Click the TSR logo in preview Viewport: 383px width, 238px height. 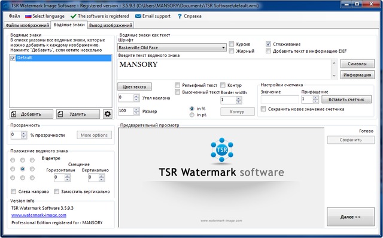222,150
